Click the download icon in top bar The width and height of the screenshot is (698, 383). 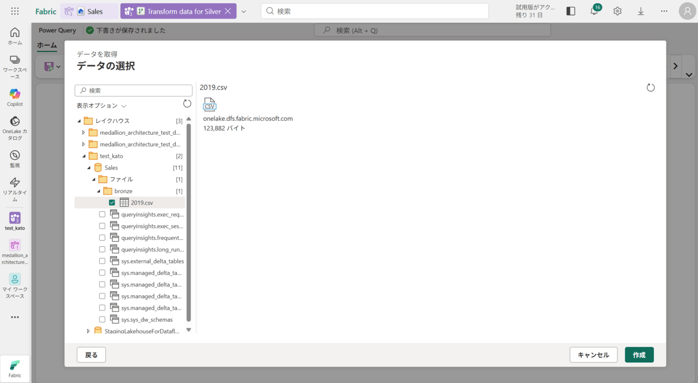[x=641, y=11]
